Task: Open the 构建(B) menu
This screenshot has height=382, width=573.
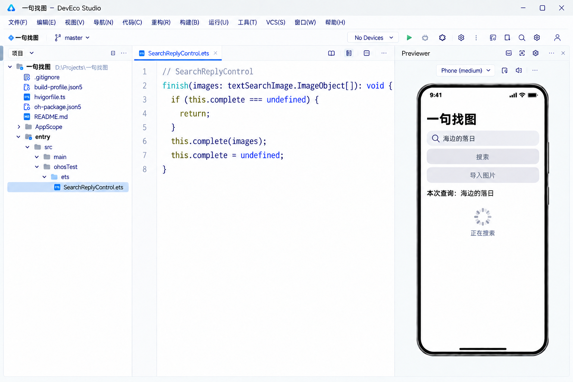Action: 190,22
